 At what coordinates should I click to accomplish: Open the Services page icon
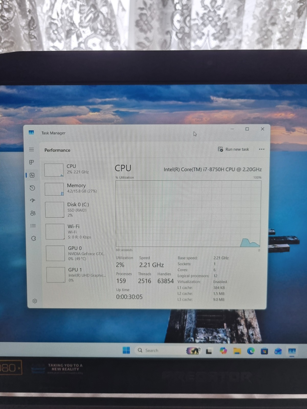[x=33, y=238]
